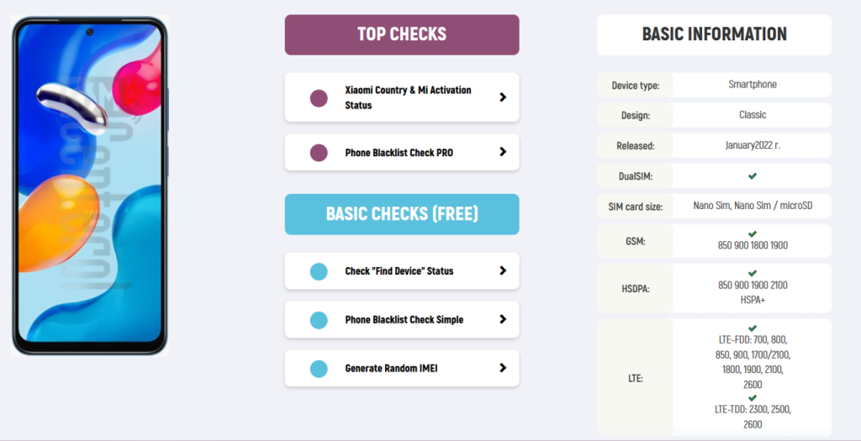Click the purple dot next to Phone Blacklist Check PRO
Image resolution: width=861 pixels, height=441 pixels.
(x=319, y=153)
